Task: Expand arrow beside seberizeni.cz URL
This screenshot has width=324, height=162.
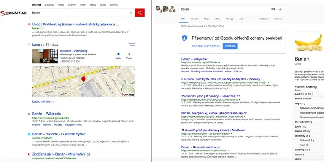Action: click(x=239, y=99)
